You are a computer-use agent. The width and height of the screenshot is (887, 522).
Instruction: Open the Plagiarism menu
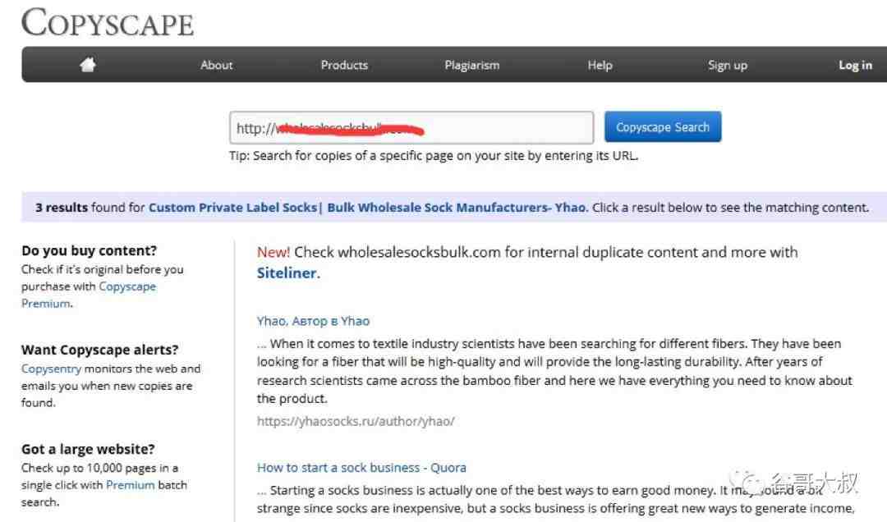click(x=471, y=65)
